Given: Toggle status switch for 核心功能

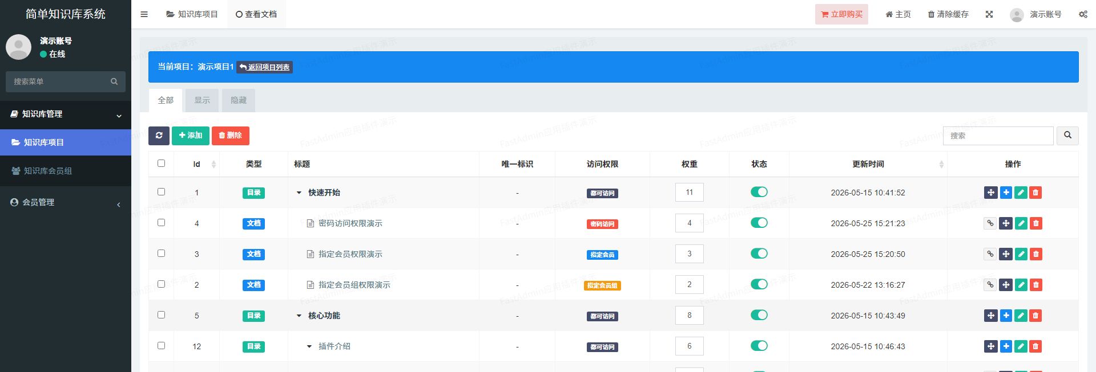Looking at the screenshot, I should tap(759, 315).
